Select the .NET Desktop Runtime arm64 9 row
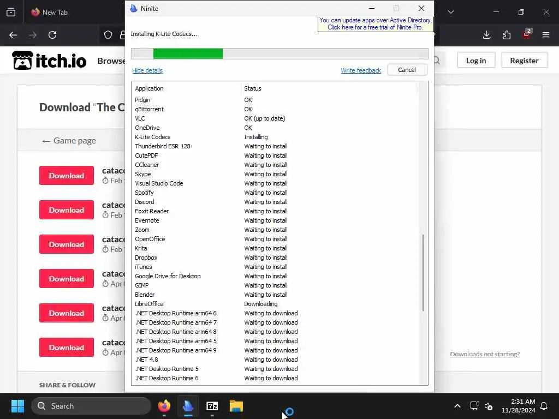 click(276, 350)
